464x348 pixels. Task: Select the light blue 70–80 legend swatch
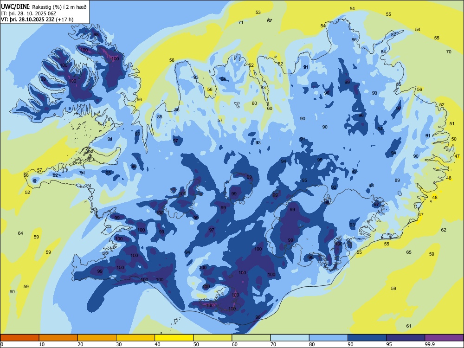(x=290, y=338)
